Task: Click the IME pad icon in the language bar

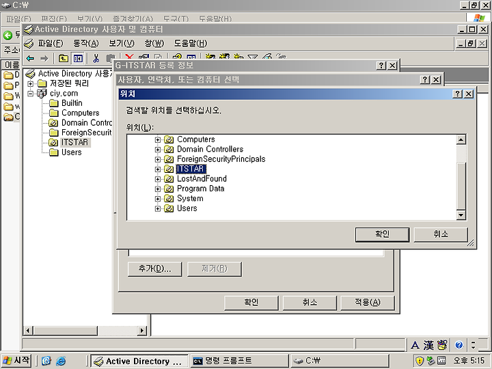Action: click(x=442, y=345)
